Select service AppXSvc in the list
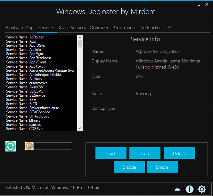 41,66
